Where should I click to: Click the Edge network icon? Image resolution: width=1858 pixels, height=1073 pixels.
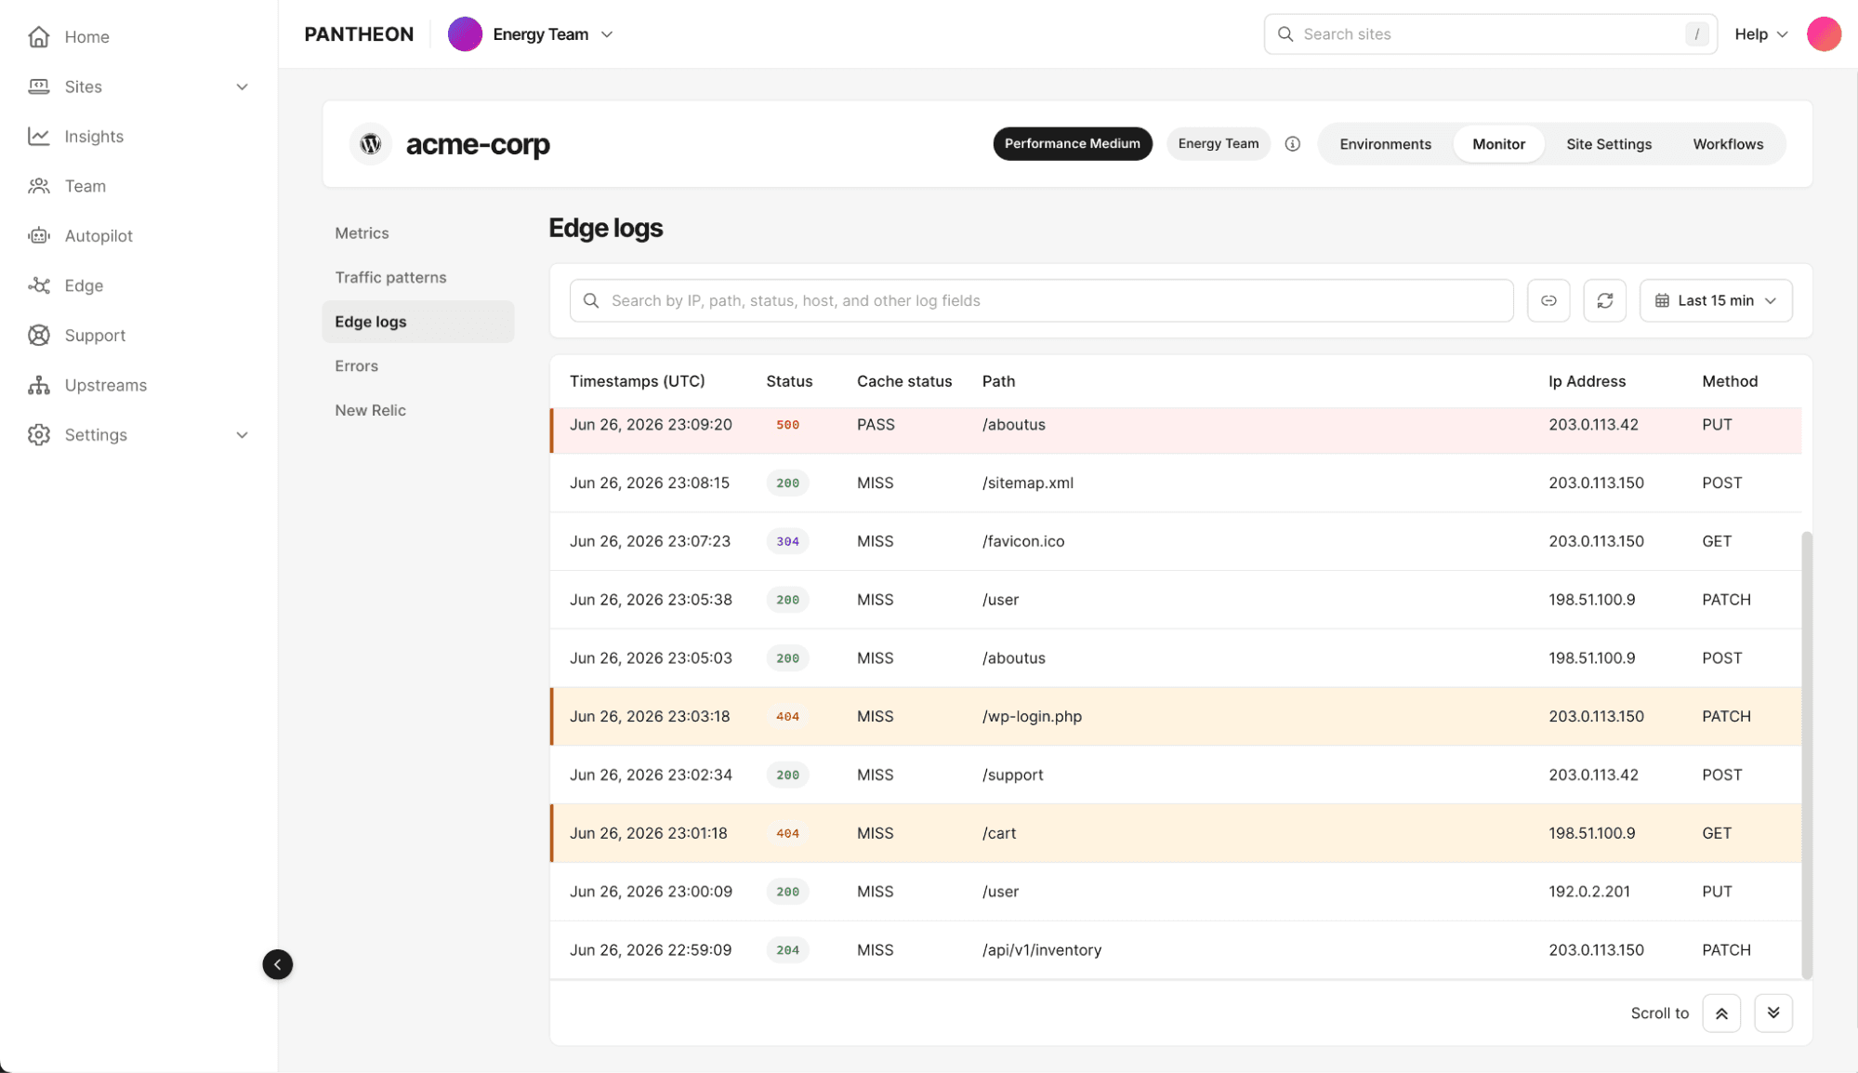[x=38, y=285]
